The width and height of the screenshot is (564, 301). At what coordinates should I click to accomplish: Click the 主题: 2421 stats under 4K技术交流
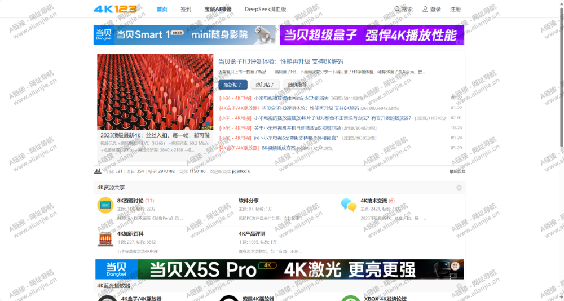pos(381,209)
